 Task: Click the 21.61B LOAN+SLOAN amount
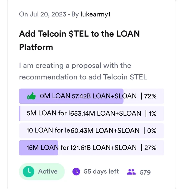(x=105, y=148)
